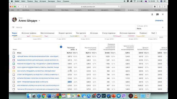Toggle checkbox for ВЫБИРАЕМ КОЛЯСКУ video
This screenshot has height=99, width=177.
14,60
